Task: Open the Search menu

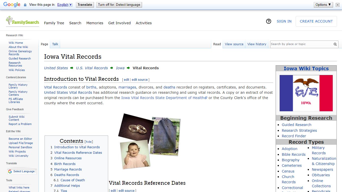Action: click(75, 23)
